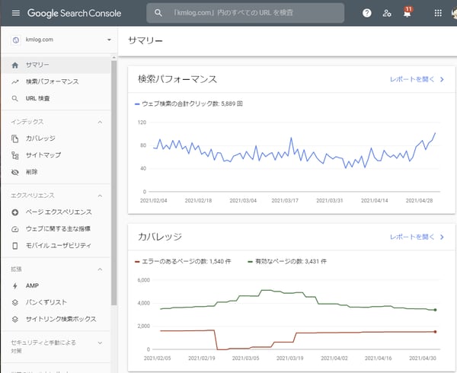The width and height of the screenshot is (457, 373).
Task: Collapse the インデックス section
Action: tap(100, 122)
